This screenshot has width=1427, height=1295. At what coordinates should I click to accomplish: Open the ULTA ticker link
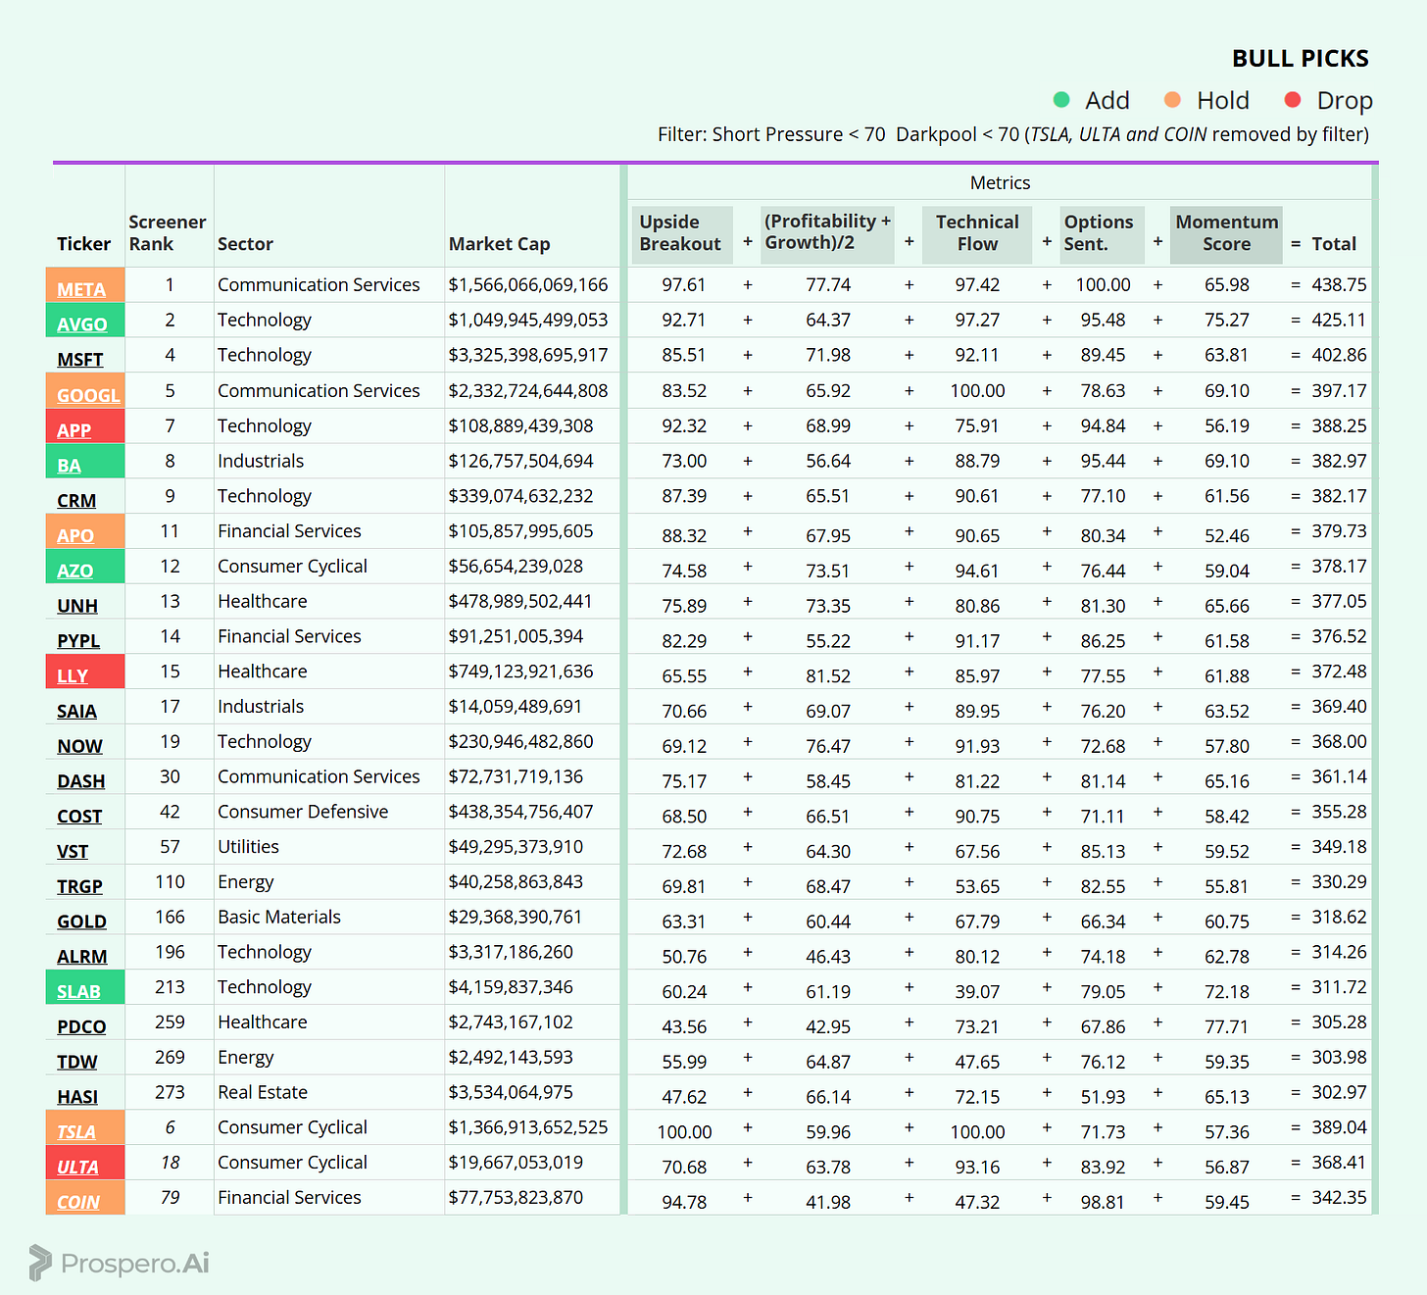77,1168
